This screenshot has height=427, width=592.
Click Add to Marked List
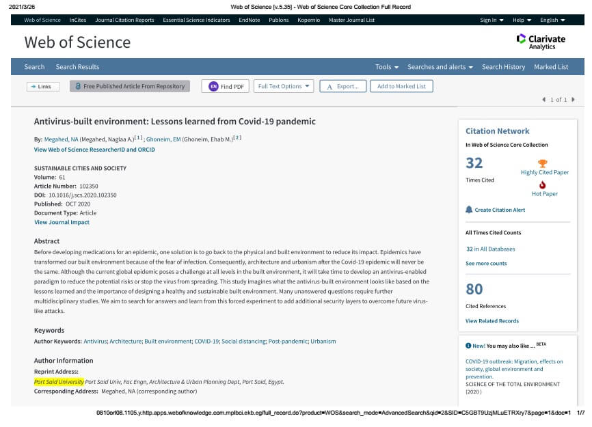[x=401, y=86]
